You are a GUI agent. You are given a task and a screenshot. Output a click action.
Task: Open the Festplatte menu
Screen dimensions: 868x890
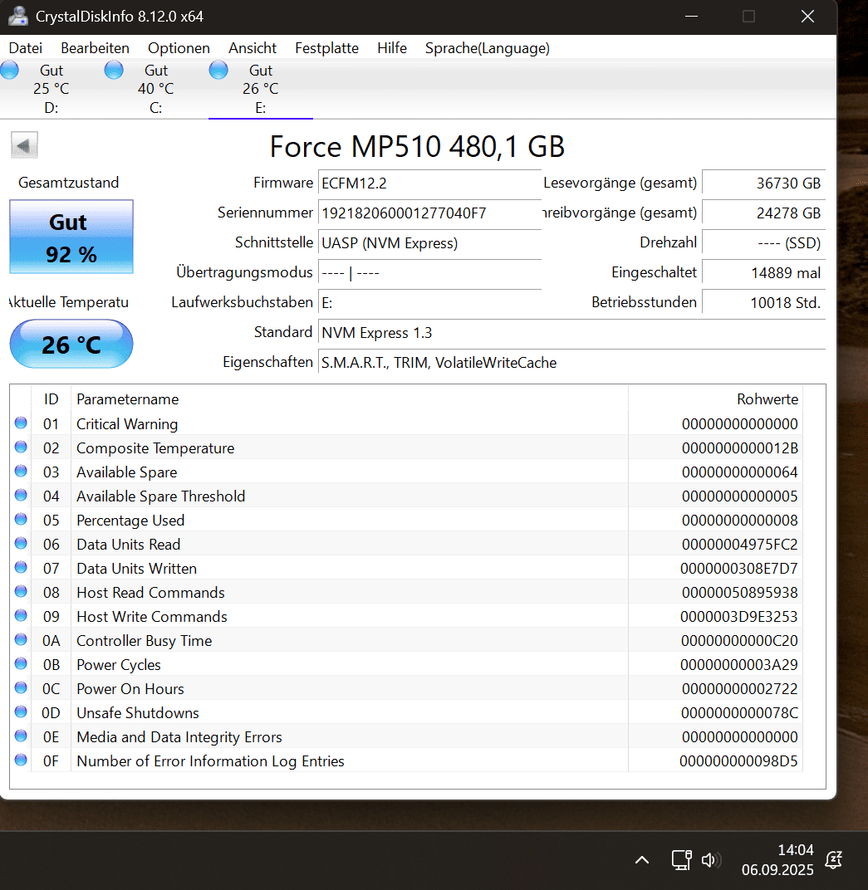click(x=326, y=48)
